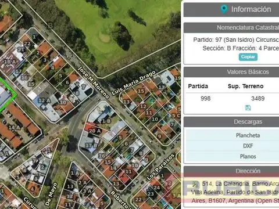Click the Nomenclatura Catastral header
279x209 pixels.
[x=231, y=28]
